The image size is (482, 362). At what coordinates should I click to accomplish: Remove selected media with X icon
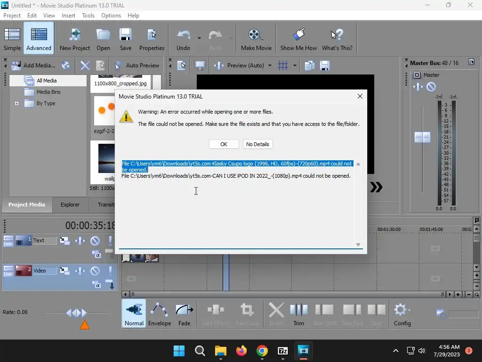[85, 65]
